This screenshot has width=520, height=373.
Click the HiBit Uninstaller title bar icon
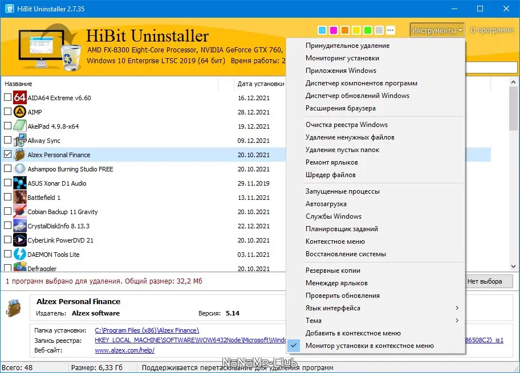click(10, 9)
